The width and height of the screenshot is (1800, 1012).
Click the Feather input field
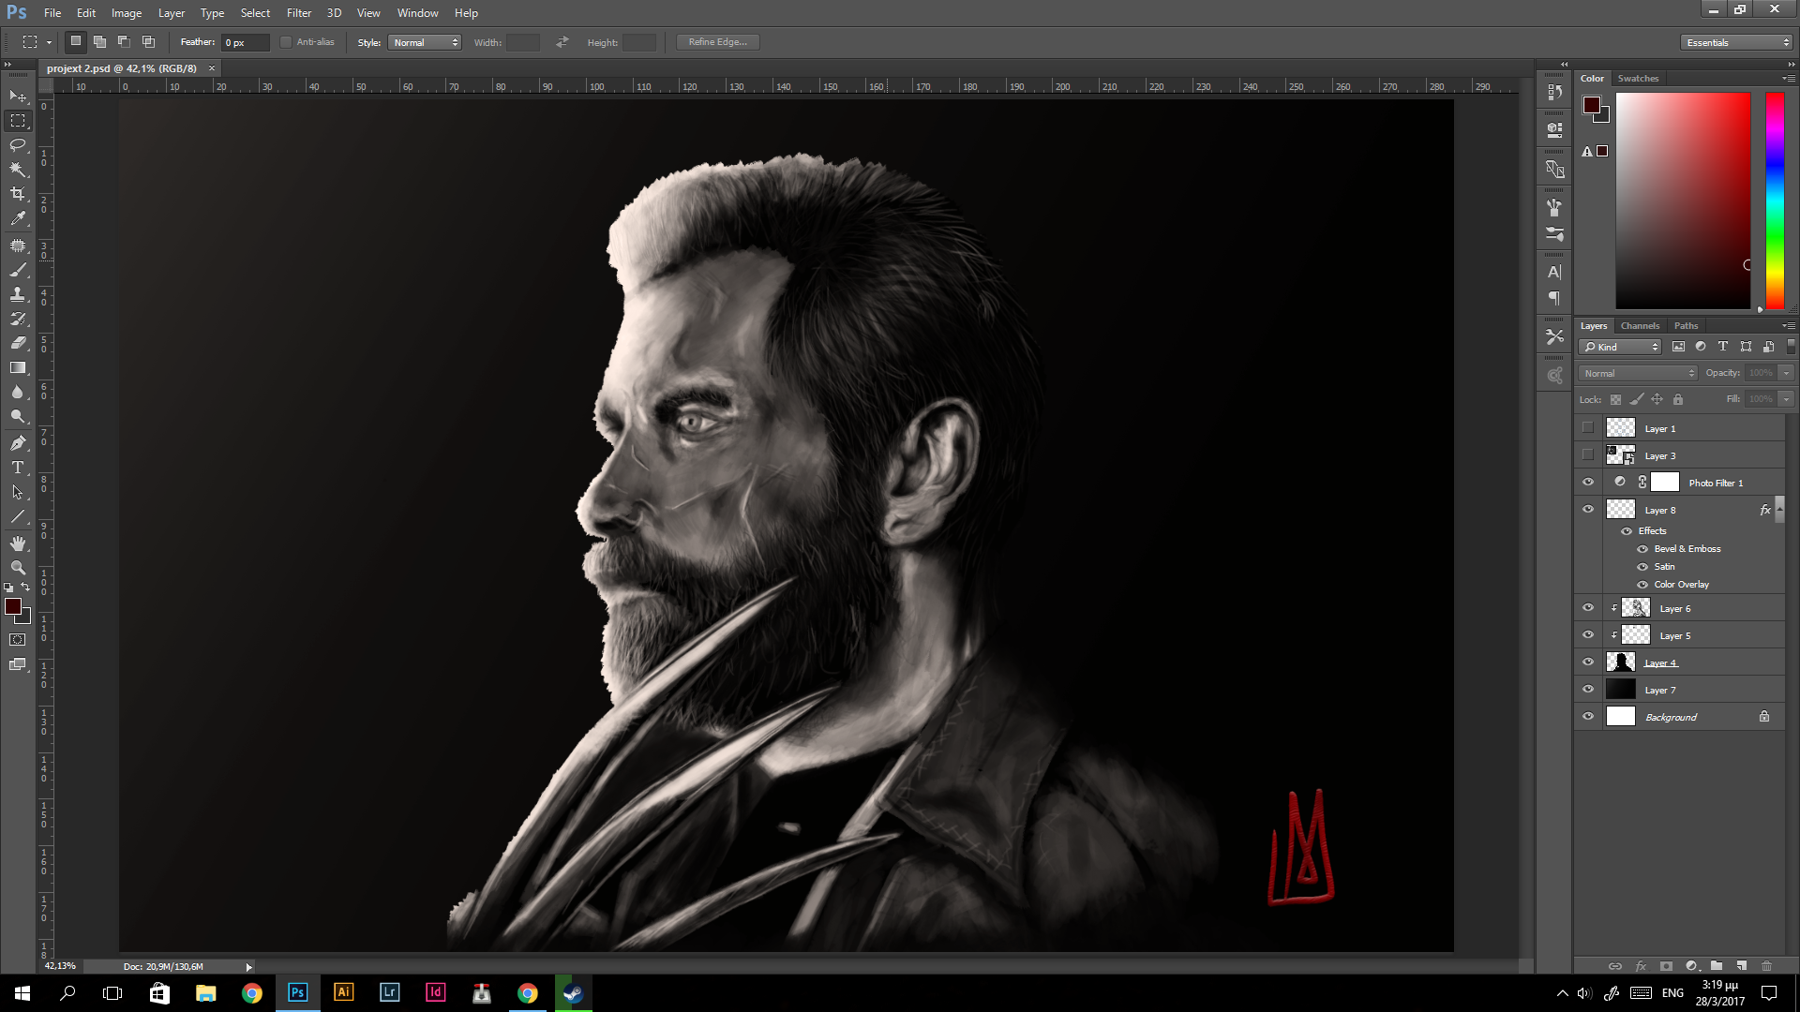[x=246, y=42]
